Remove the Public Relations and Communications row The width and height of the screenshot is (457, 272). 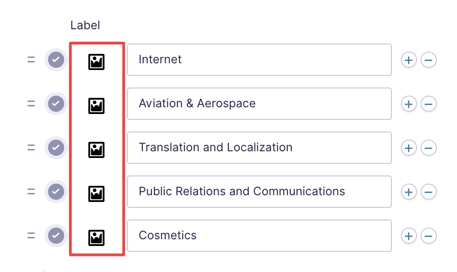429,192
